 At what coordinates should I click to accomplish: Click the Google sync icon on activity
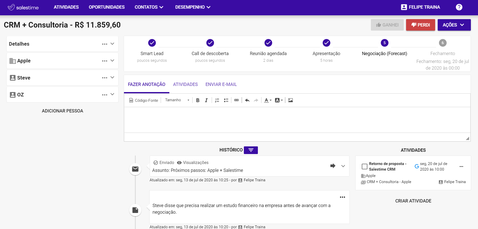417,166
